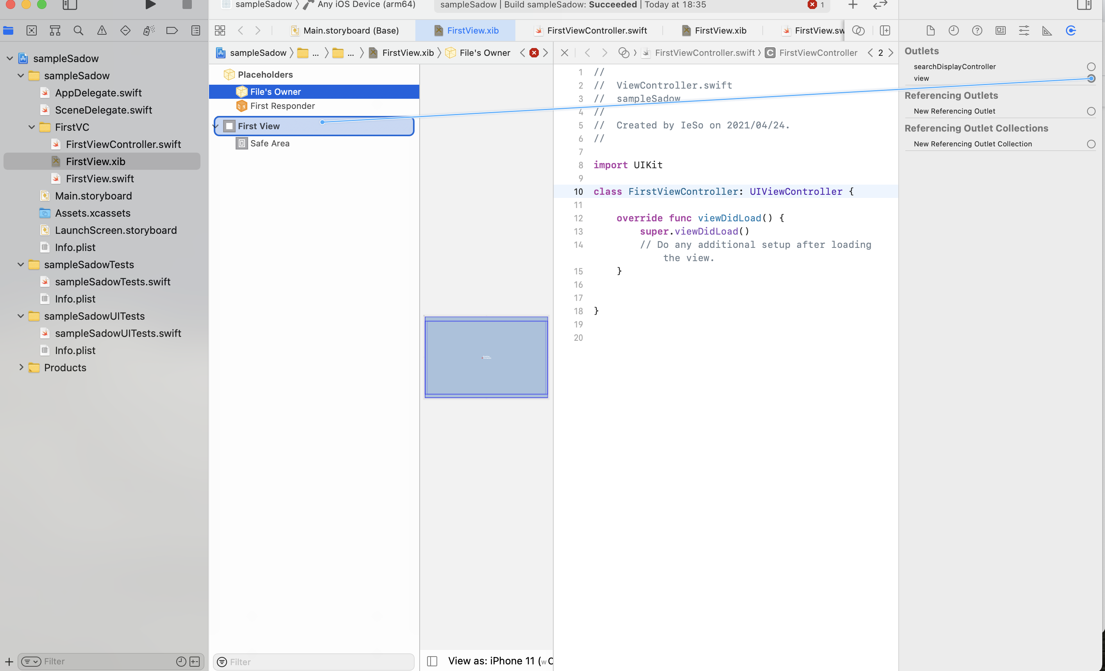The image size is (1105, 671).
Task: Toggle the document outline panel
Action: point(432,661)
